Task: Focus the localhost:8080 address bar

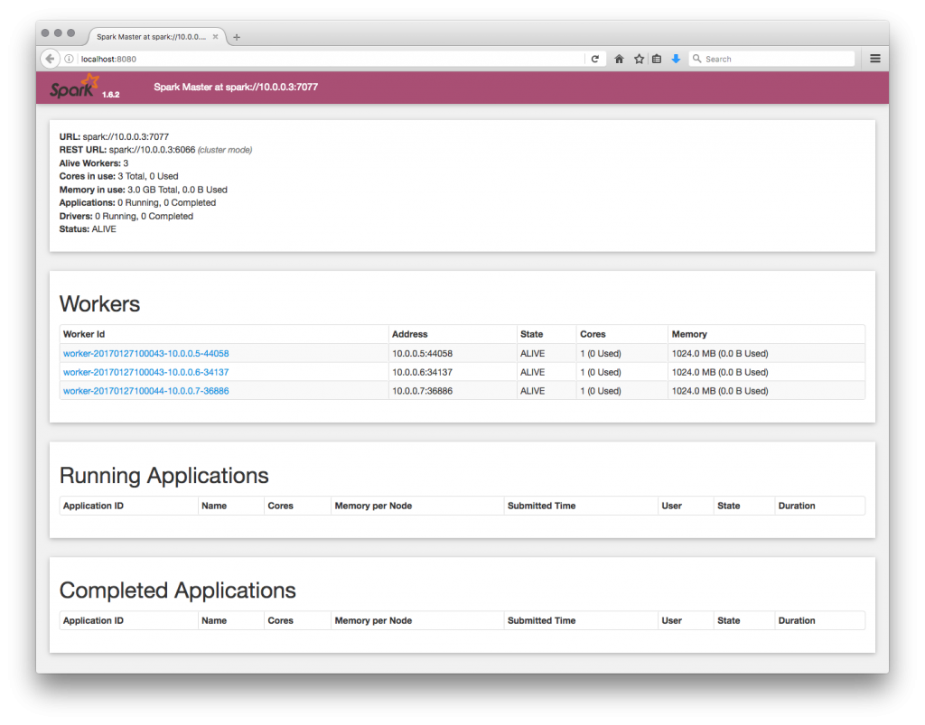Action: (x=331, y=59)
